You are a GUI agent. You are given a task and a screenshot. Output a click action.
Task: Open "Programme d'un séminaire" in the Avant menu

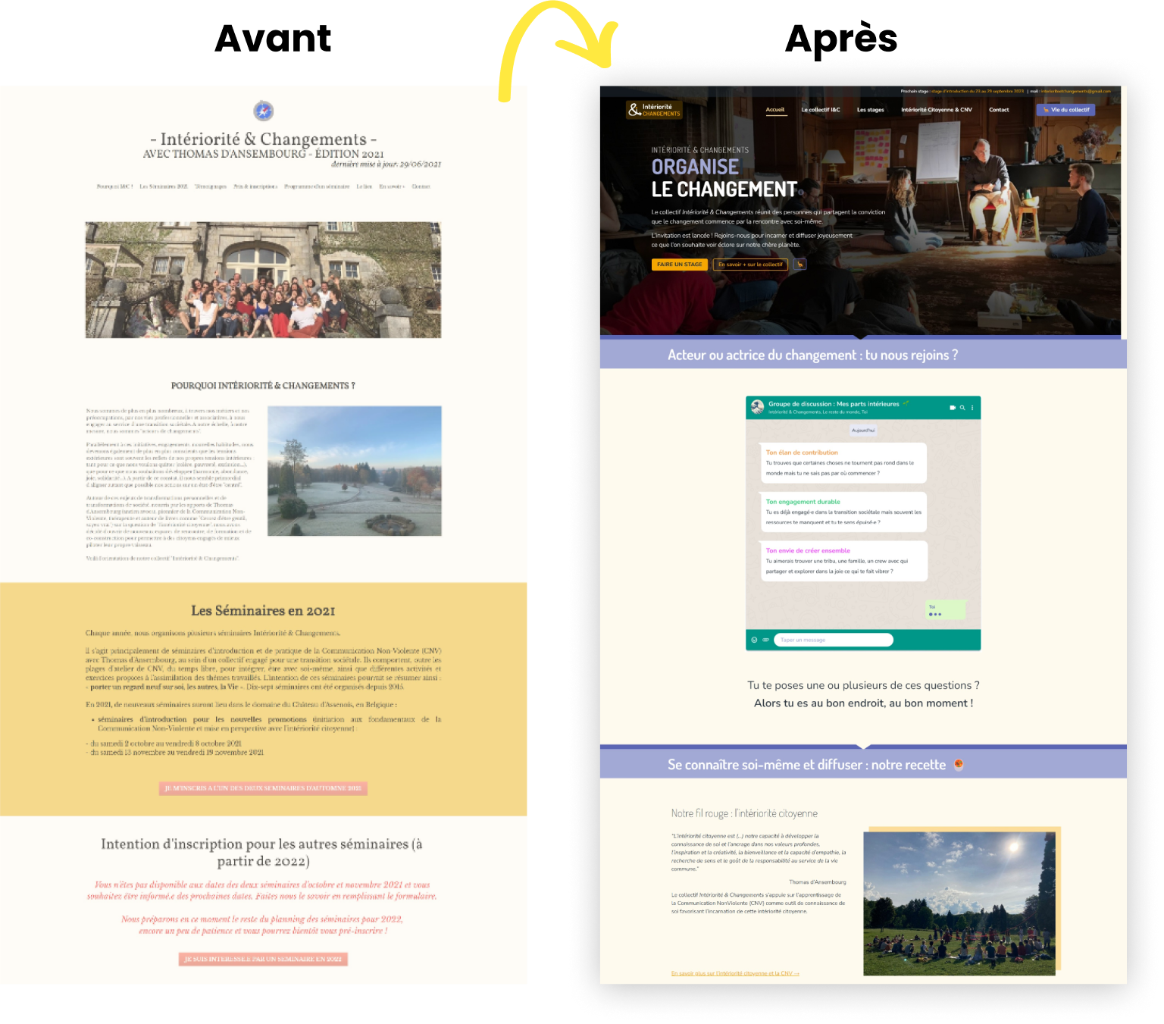[317, 186]
